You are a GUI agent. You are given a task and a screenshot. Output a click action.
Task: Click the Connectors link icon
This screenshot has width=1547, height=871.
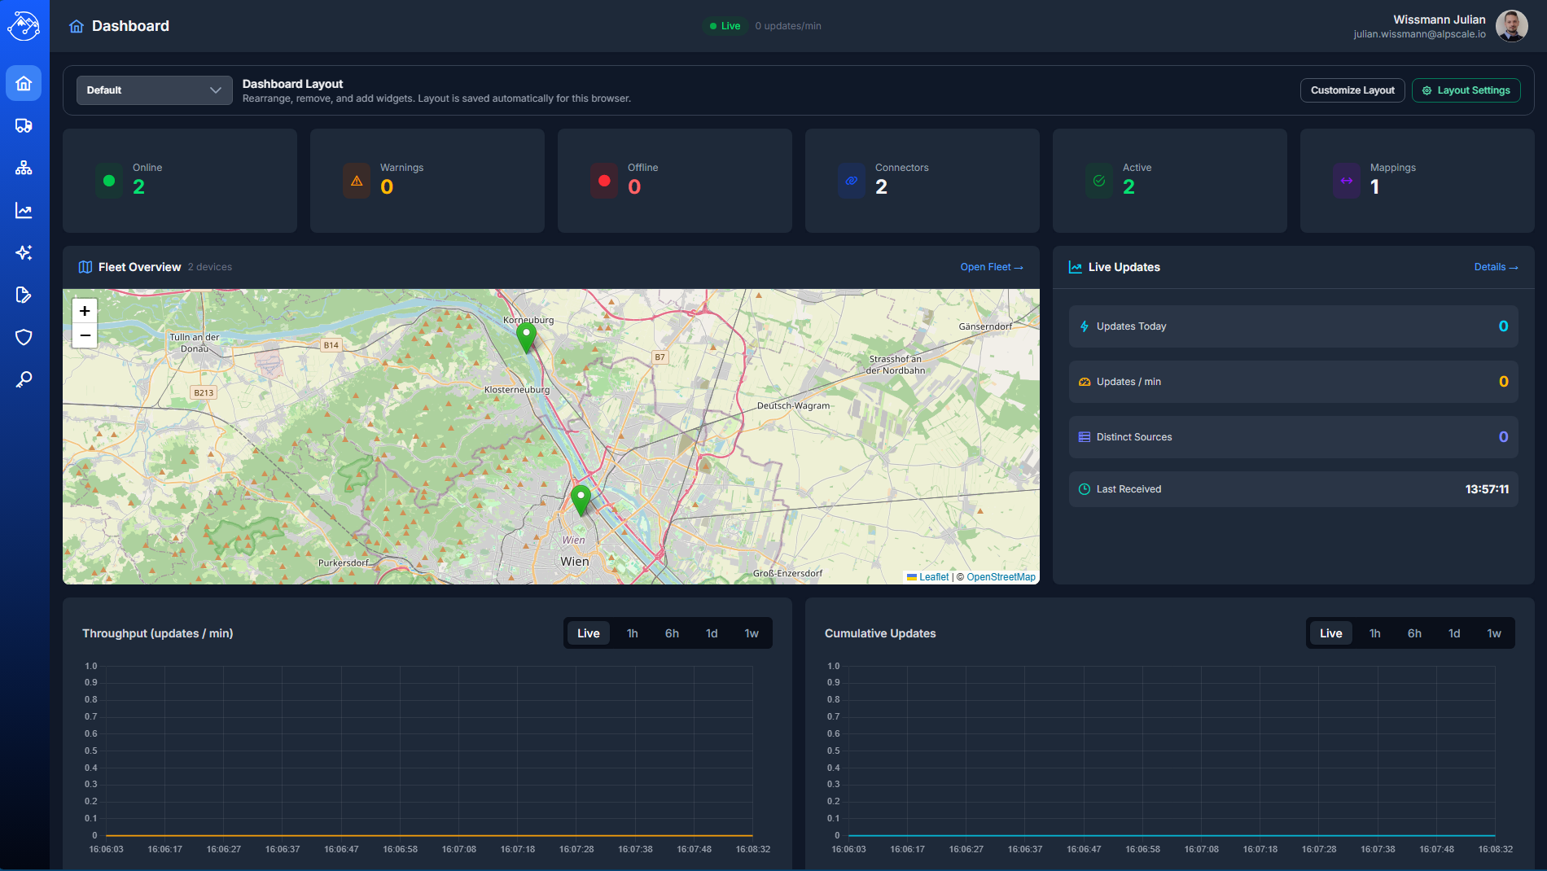[x=852, y=181]
